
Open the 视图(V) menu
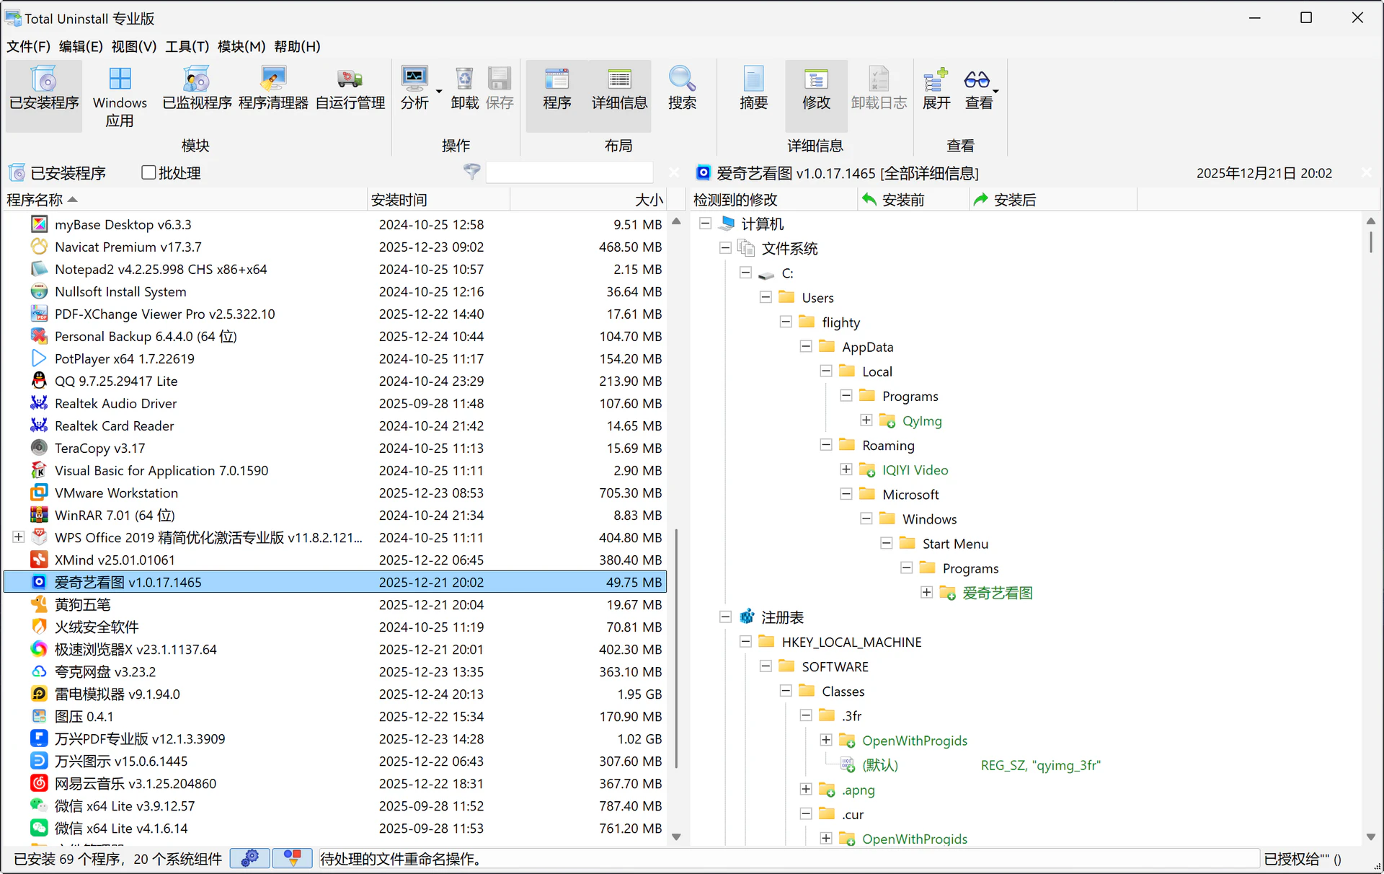133,46
